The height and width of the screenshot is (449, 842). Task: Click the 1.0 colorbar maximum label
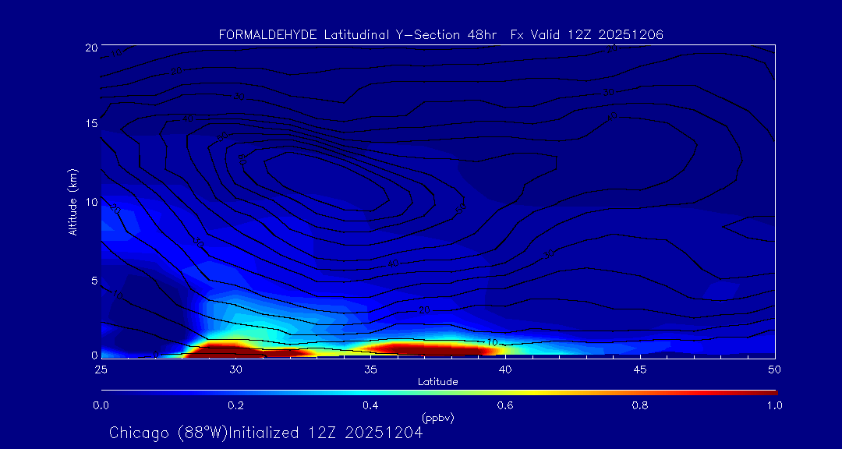775,405
